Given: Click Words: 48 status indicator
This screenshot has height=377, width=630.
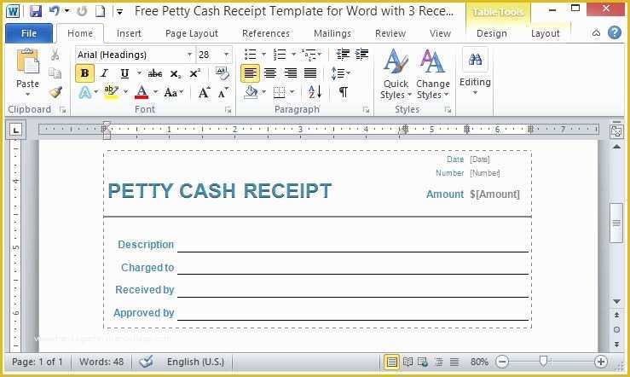Looking at the screenshot, I should (x=101, y=362).
